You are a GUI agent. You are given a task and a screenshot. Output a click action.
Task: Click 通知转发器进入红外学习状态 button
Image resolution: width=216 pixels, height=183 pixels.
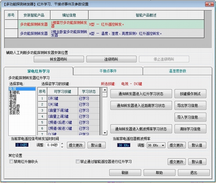point(140,94)
